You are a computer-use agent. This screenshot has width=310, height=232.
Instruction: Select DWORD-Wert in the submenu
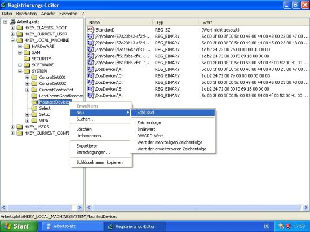click(x=150, y=136)
